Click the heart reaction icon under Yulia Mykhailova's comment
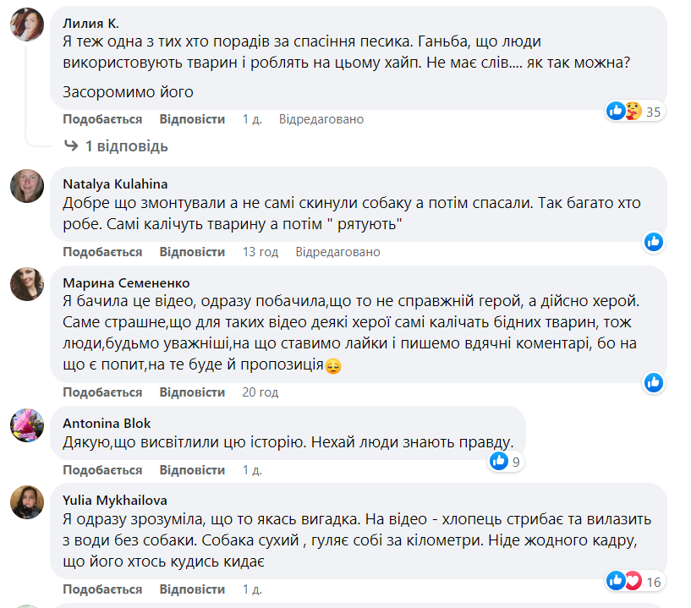691x608 pixels. coord(632,581)
